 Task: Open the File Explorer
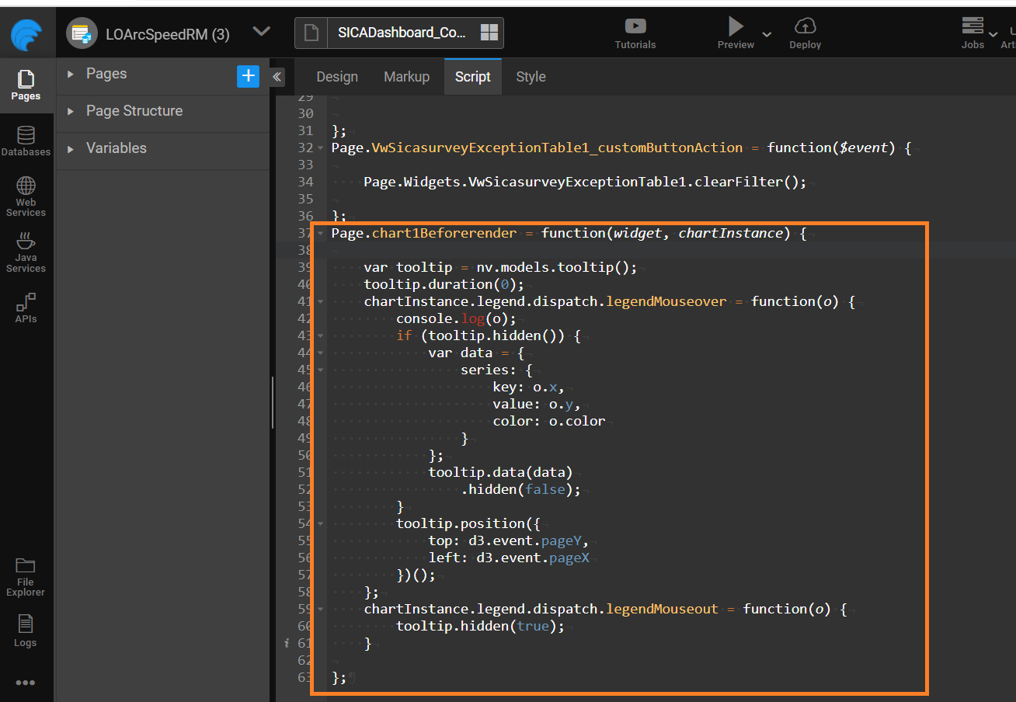click(x=26, y=576)
